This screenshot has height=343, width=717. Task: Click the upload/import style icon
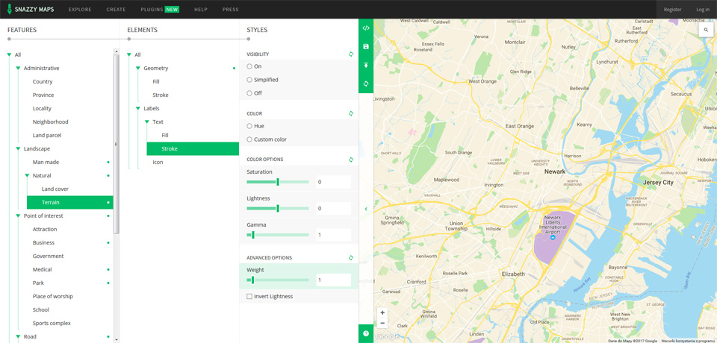(x=366, y=66)
